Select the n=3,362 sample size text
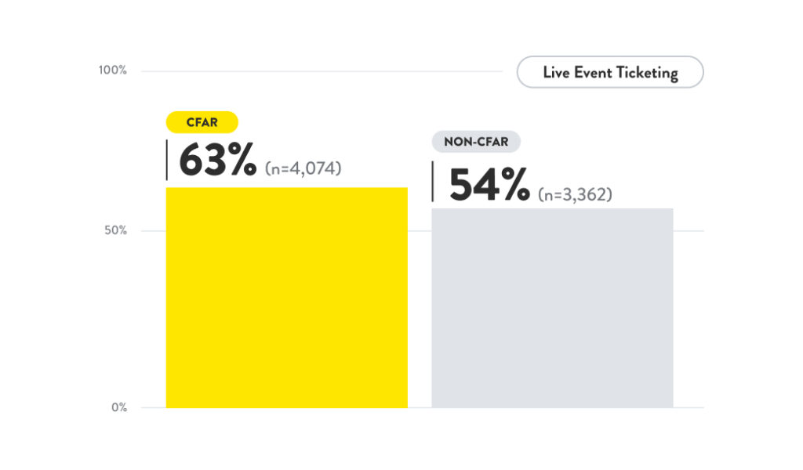Screen dimensions: 803x470 (x=575, y=194)
